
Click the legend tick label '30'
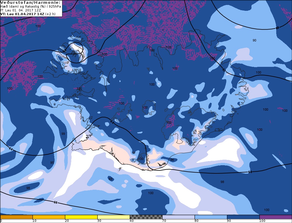[99, 221]
